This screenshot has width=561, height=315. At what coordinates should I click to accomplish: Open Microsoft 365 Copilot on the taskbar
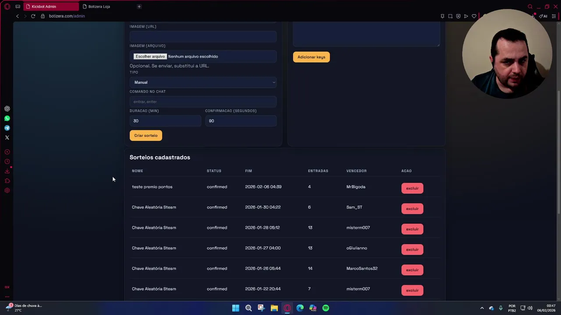[313, 308]
